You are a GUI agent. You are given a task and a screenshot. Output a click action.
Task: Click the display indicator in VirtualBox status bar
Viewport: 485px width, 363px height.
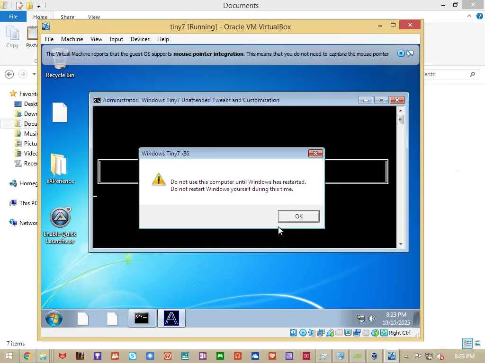[348, 332]
